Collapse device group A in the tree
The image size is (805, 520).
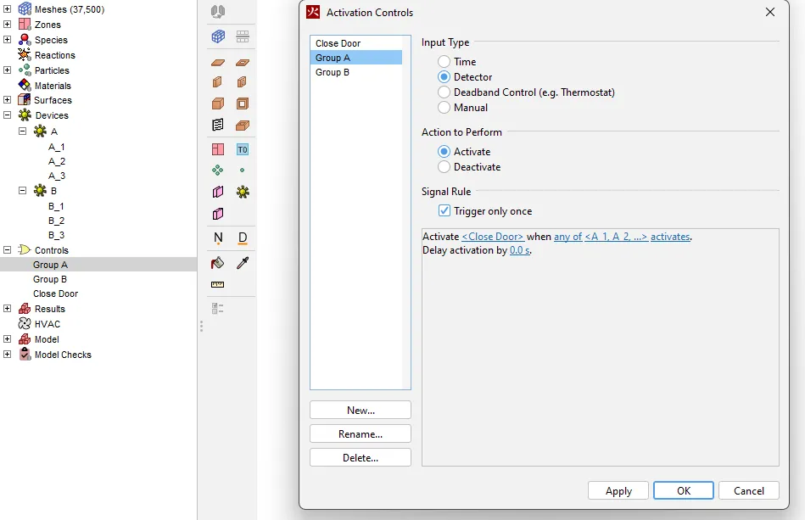coord(23,131)
